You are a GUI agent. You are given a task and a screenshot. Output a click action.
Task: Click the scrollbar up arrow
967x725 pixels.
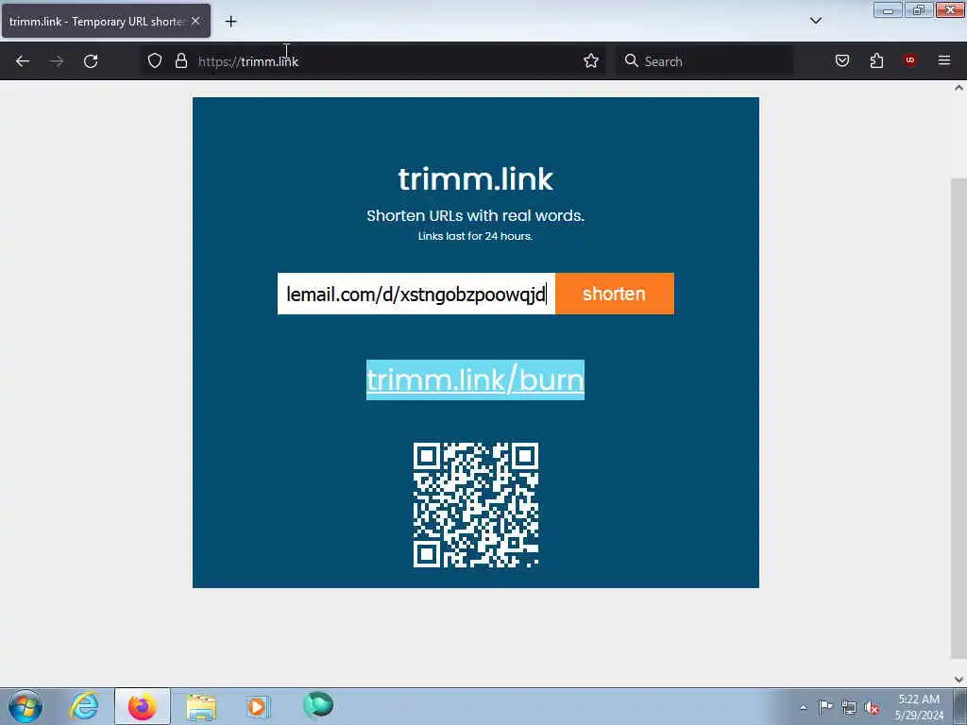click(x=959, y=88)
